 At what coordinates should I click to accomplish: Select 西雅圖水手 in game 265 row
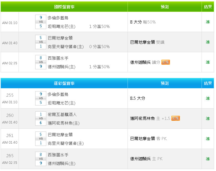tap(58, 155)
